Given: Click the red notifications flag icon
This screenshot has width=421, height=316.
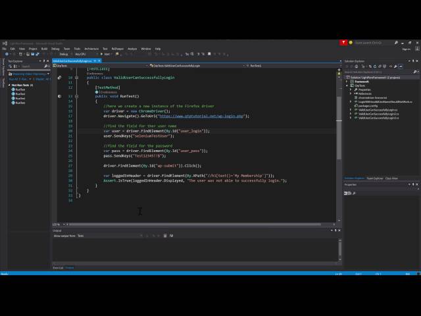Looking at the screenshot, I should pos(343,42).
